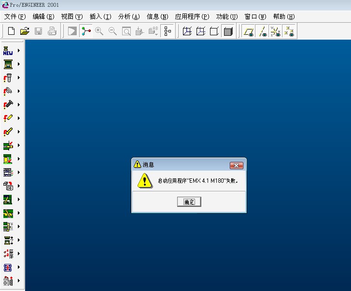
Task: Toggle datum axes visibility
Action: (x=262, y=31)
